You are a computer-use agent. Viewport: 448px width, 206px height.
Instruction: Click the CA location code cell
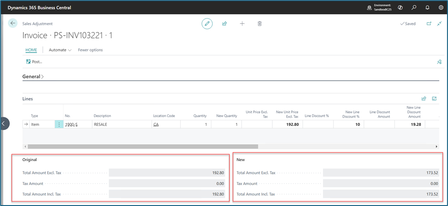point(166,125)
